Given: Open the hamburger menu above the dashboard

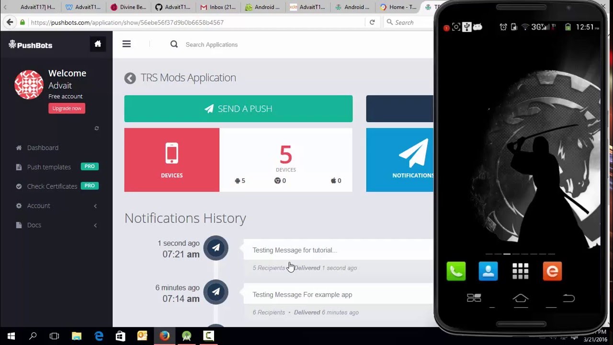Looking at the screenshot, I should [126, 44].
